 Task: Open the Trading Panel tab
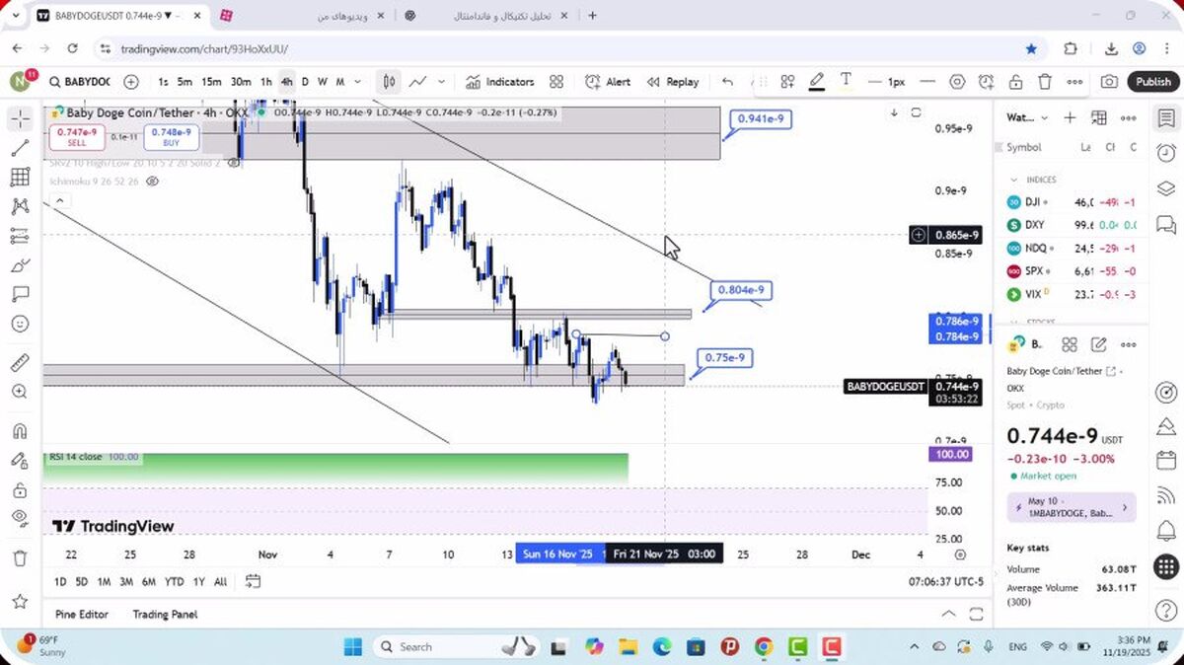tap(165, 614)
